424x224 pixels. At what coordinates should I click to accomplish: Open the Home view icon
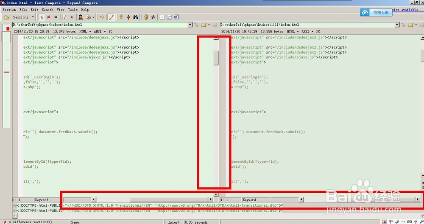(6, 17)
